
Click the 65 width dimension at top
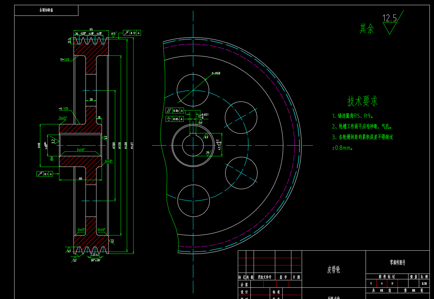tap(91, 29)
